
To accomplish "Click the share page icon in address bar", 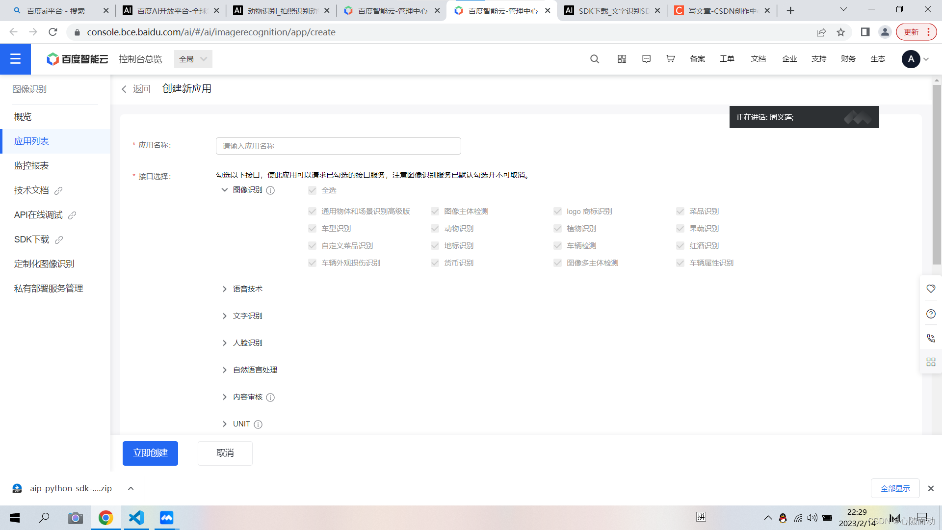I will pyautogui.click(x=821, y=32).
